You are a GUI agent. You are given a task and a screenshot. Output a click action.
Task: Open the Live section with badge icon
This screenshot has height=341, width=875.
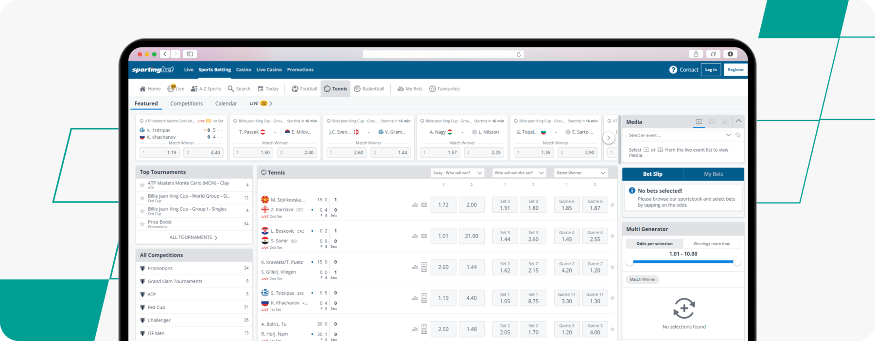pyautogui.click(x=175, y=88)
